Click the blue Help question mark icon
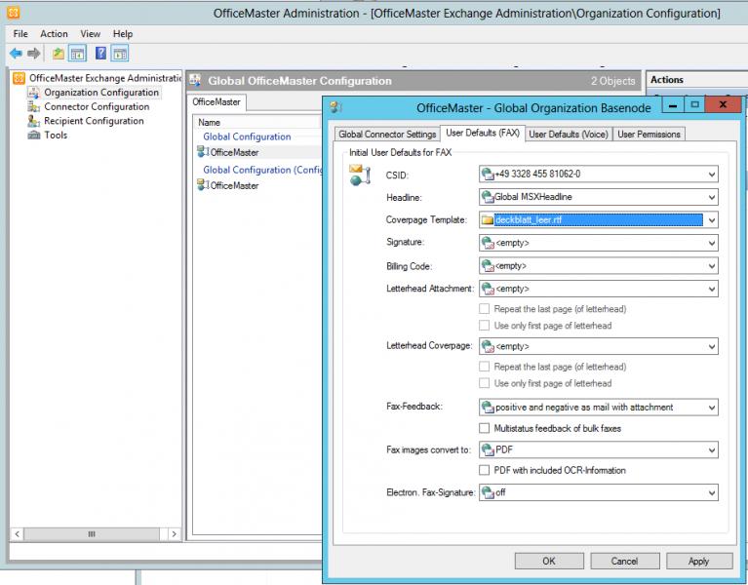Screen dimensions: 748x585 pyautogui.click(x=100, y=53)
